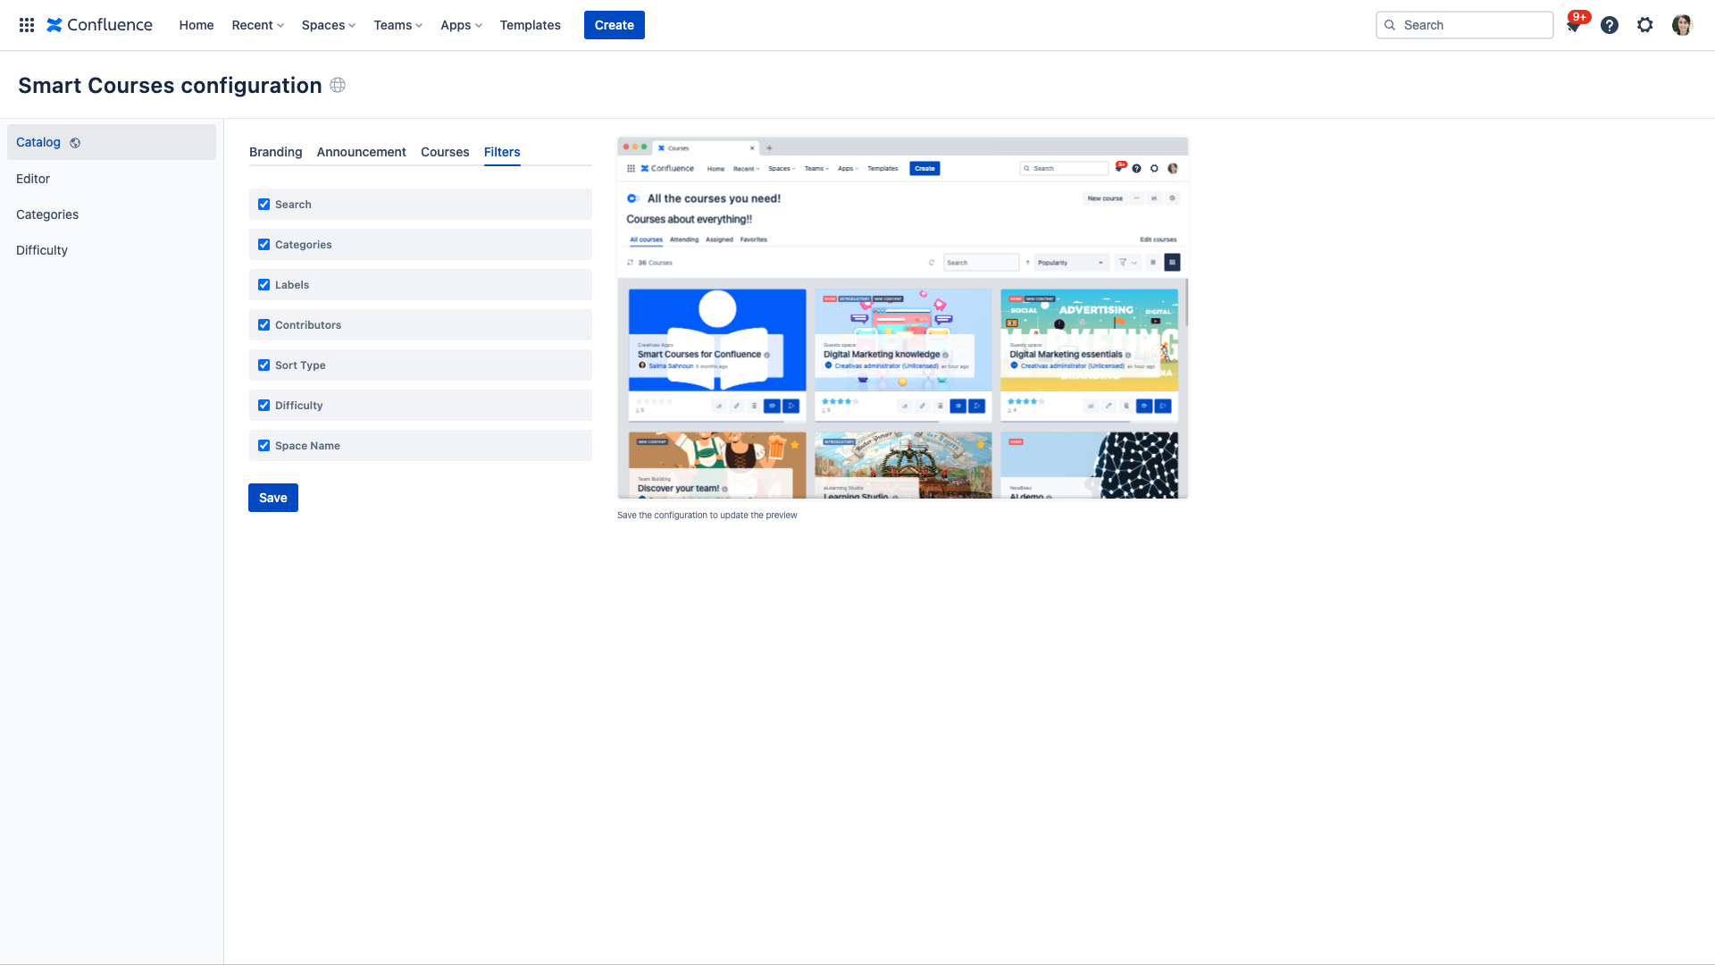
Task: Click the catalog preview image
Action: [x=903, y=318]
